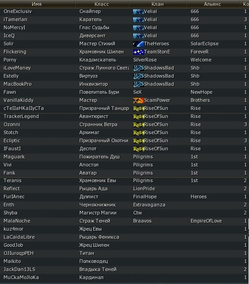Select player row TrackerLegend
Screen dimensions: 249x284
124,117
